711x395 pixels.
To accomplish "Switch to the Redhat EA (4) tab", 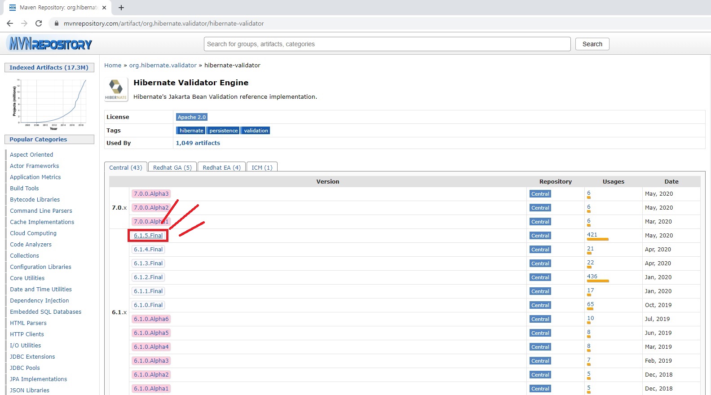I will 222,167.
